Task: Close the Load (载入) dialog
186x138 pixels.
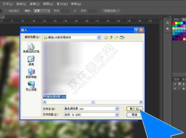Action: coord(142,30)
